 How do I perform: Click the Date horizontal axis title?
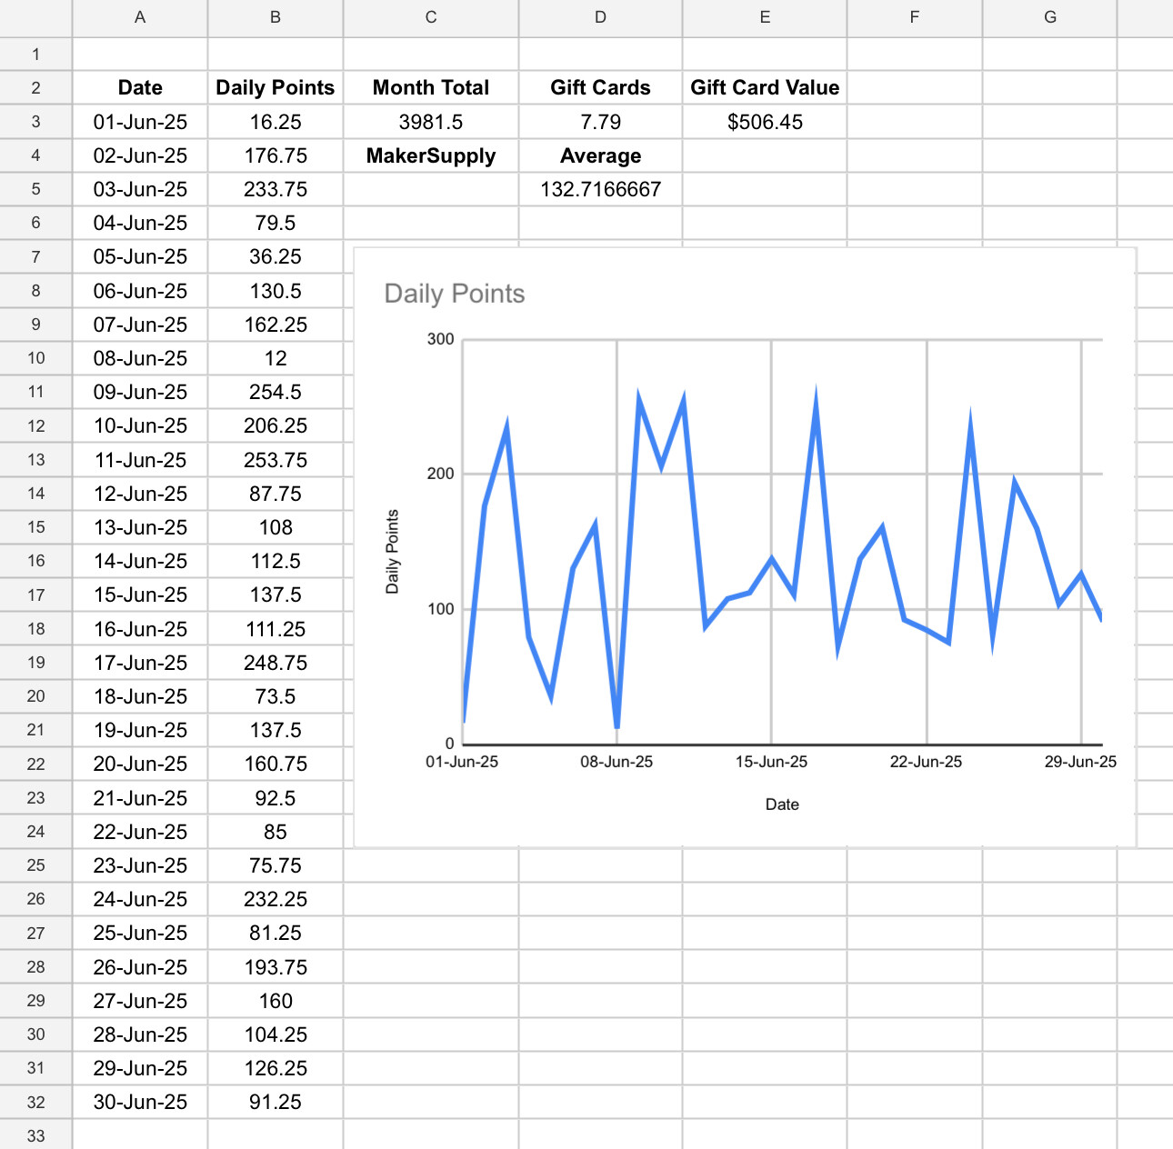pyautogui.click(x=782, y=804)
